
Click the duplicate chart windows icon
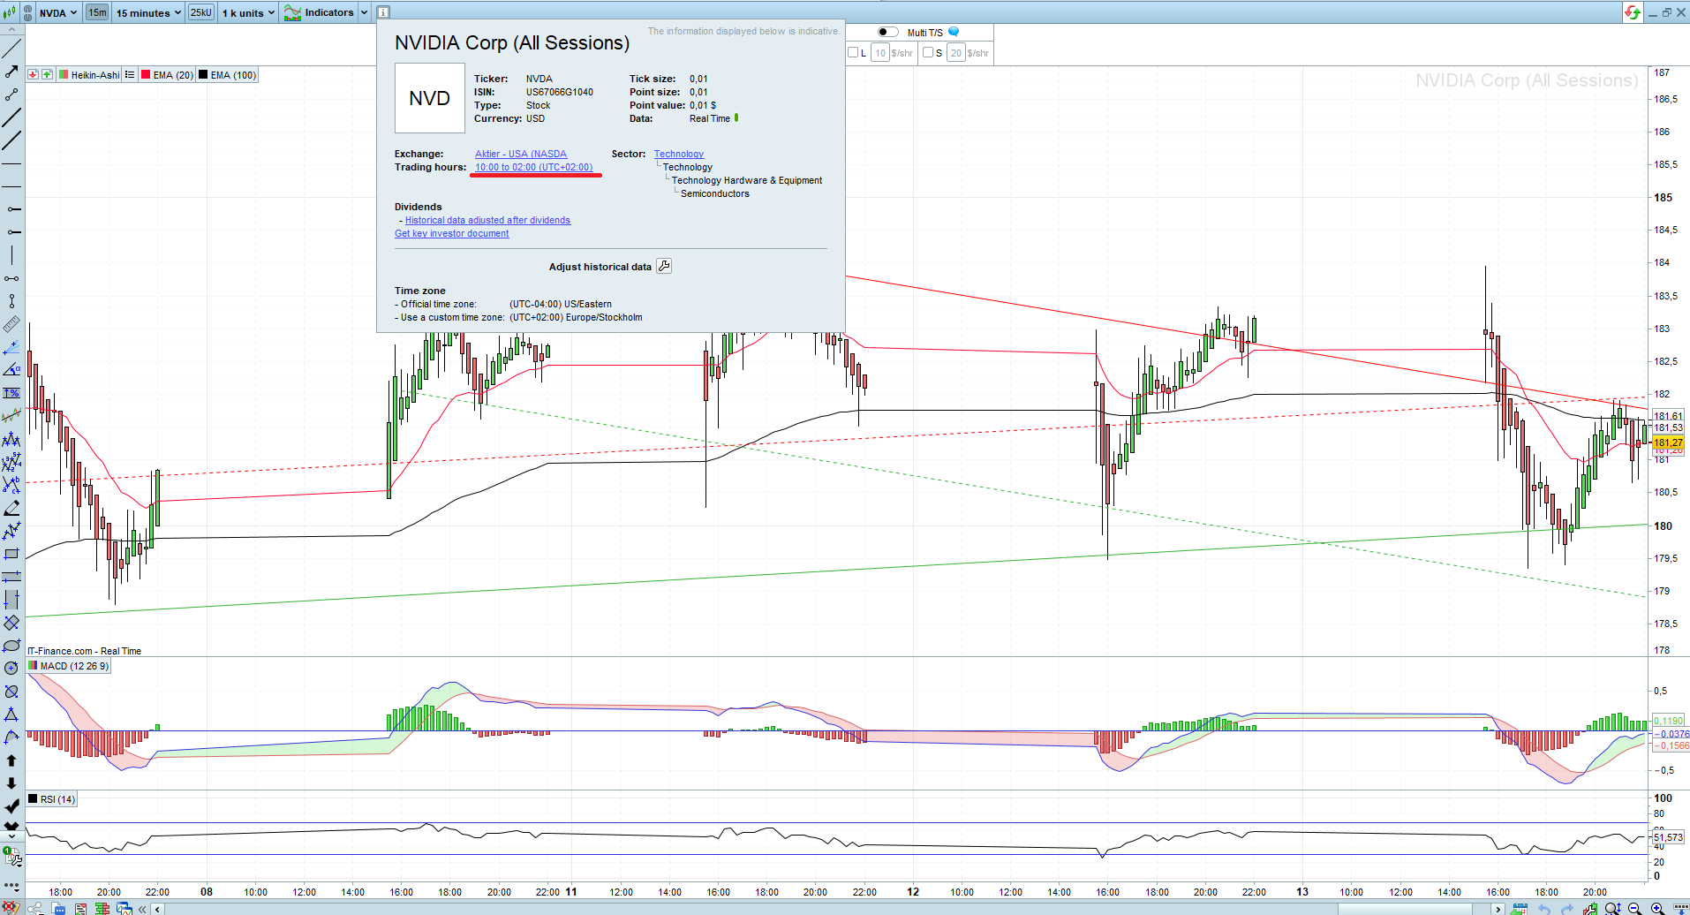(x=124, y=908)
